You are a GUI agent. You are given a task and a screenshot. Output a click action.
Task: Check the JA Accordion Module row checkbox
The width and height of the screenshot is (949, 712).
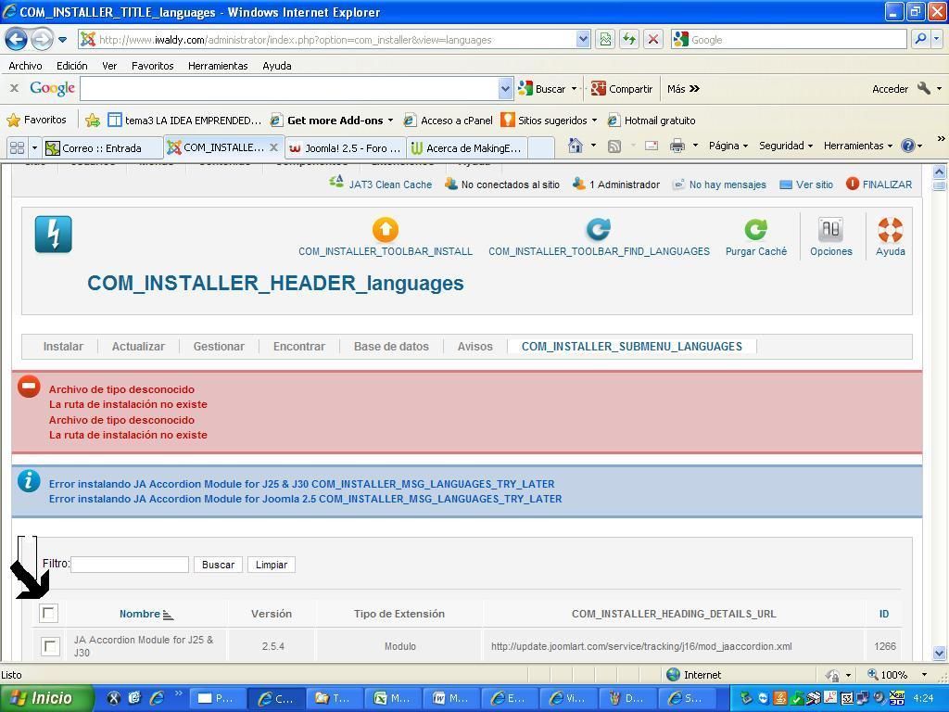coord(50,646)
